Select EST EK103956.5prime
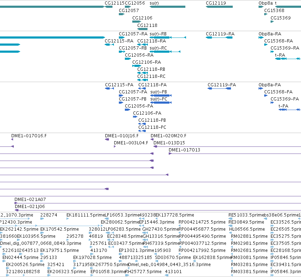This screenshot has height=277, width=301. coord(36,237)
